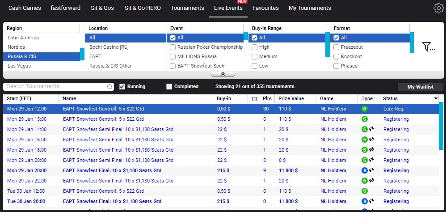
Task: Click the satellite flags icon in Tue 30 Jan 20:00 row
Action: [x=371, y=201]
